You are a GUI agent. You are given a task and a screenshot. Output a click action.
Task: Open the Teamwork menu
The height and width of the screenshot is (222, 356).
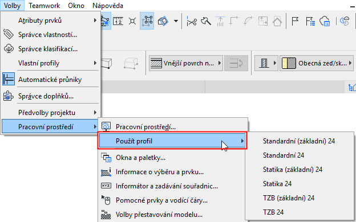coord(44,6)
